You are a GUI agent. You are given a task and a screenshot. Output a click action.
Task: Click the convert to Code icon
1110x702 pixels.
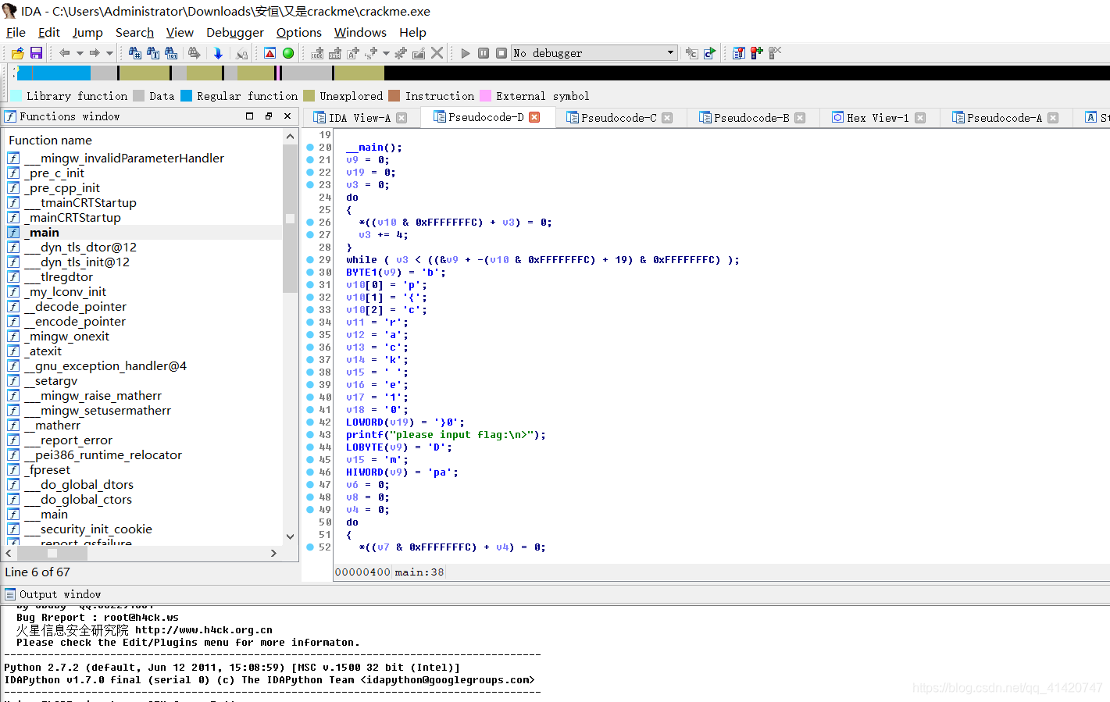(x=317, y=53)
